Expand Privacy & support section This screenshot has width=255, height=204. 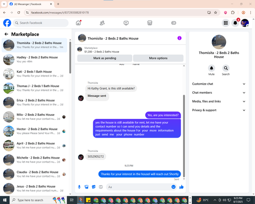coord(219,110)
